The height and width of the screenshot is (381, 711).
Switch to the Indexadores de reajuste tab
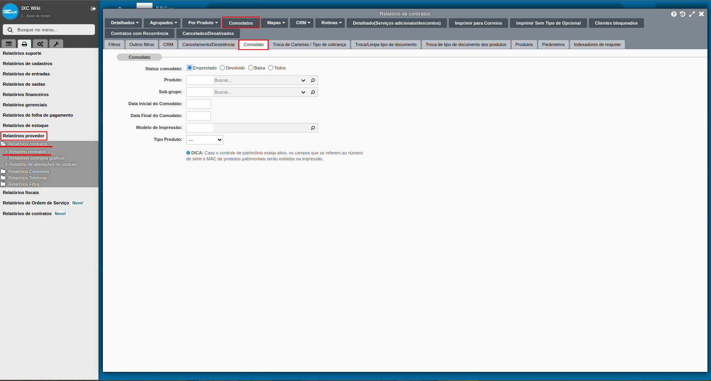click(597, 44)
